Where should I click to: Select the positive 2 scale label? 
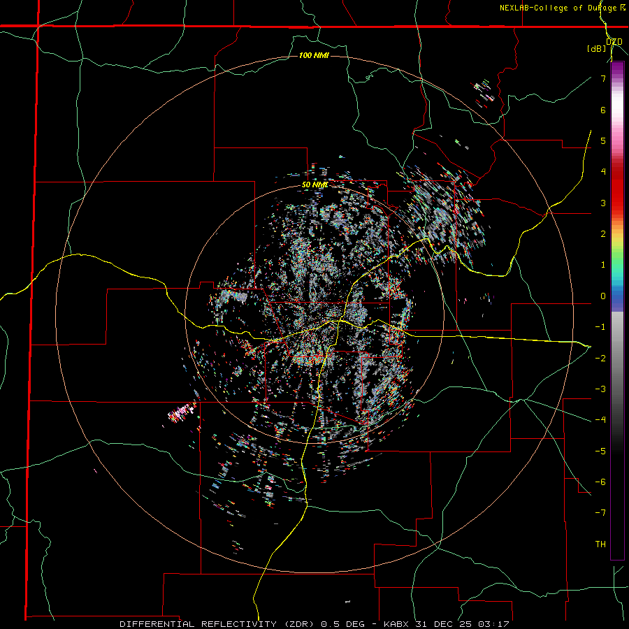(x=603, y=234)
